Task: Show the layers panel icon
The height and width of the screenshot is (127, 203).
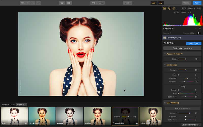Action: pos(169,8)
